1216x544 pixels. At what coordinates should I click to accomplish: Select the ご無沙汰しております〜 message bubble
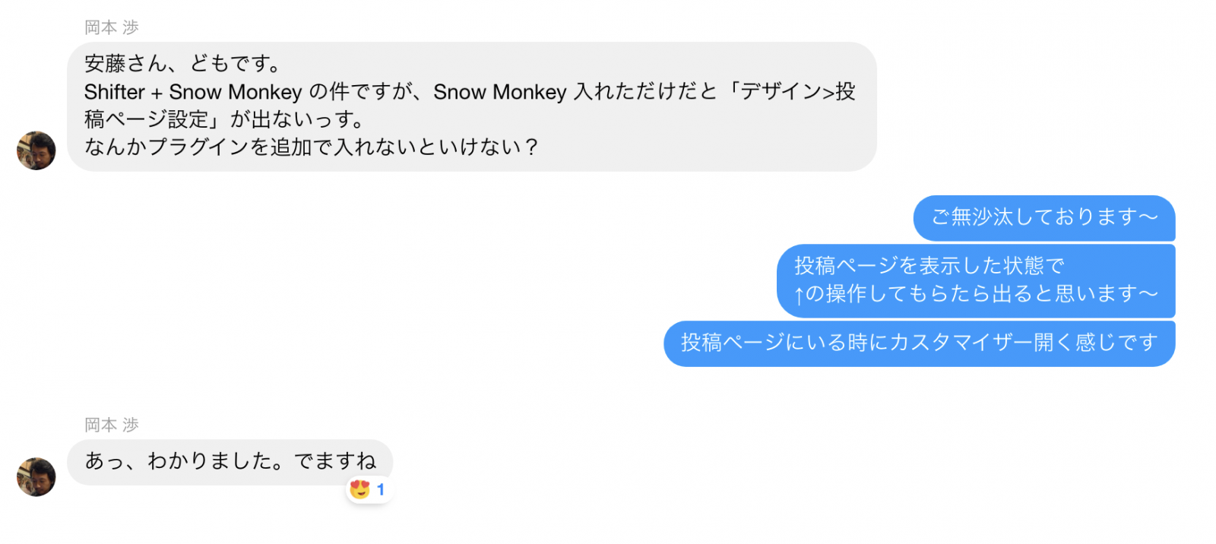tap(1044, 218)
